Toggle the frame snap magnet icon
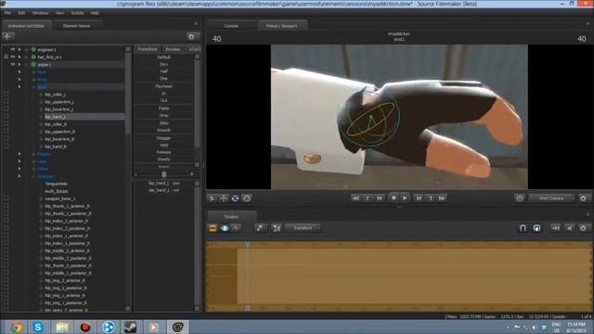 click(536, 228)
